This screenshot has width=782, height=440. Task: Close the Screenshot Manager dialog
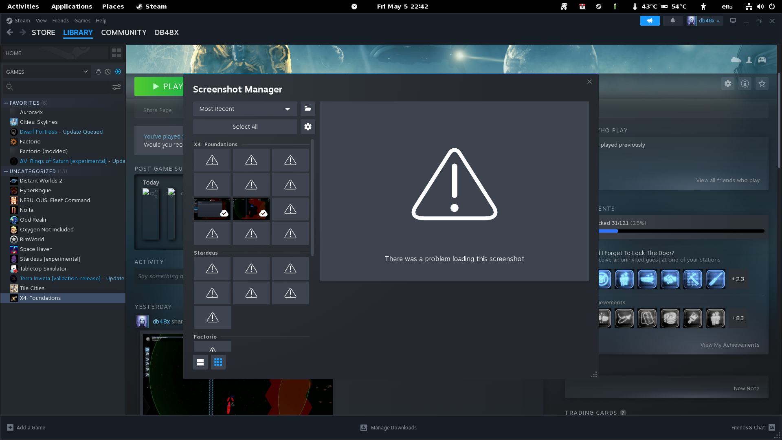coord(589,82)
